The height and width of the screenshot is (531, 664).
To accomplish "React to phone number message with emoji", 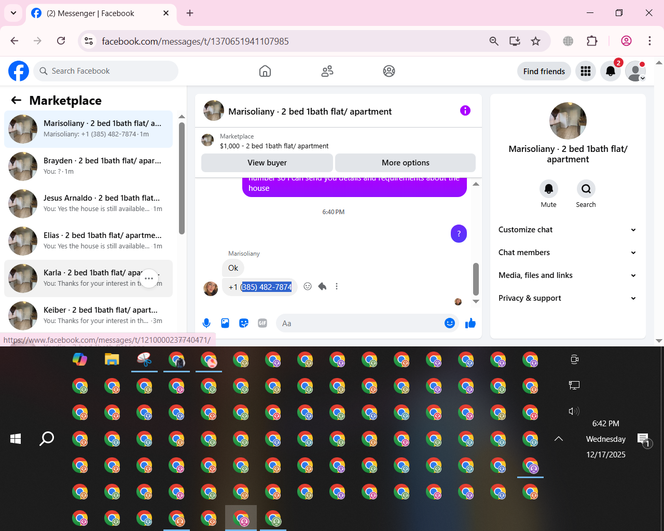I will (308, 286).
